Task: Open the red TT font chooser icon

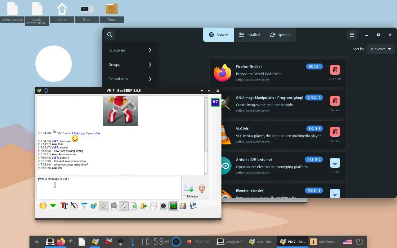Action: (x=64, y=206)
